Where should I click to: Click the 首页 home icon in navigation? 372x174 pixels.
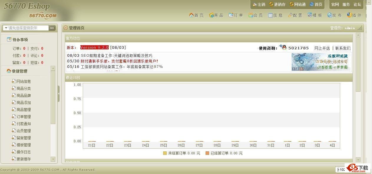(191, 15)
